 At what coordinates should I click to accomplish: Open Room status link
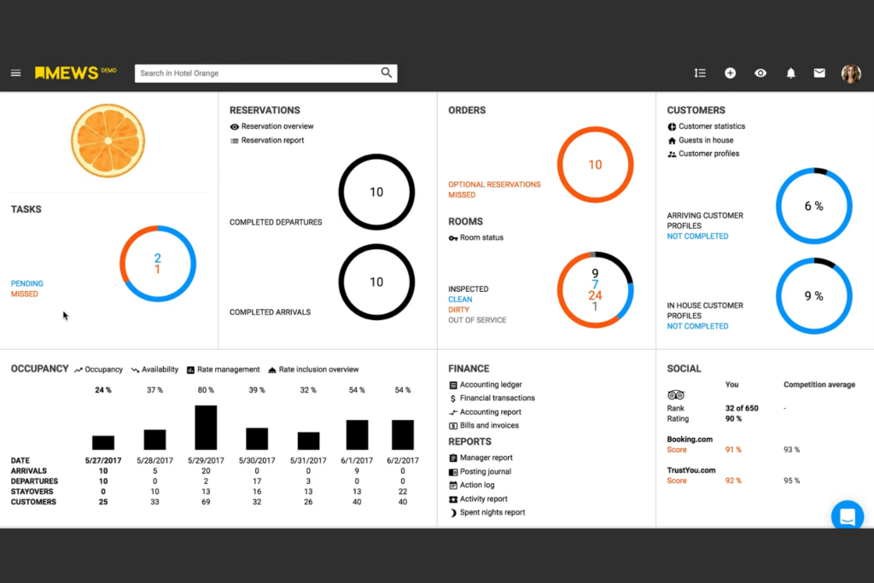pos(481,237)
